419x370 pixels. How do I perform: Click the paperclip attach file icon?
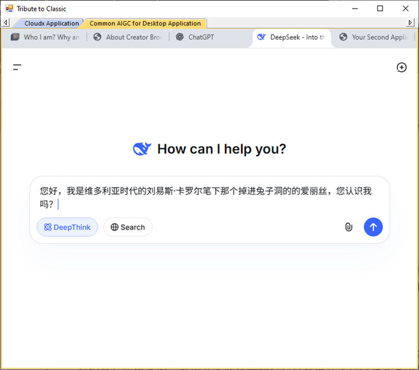[349, 227]
